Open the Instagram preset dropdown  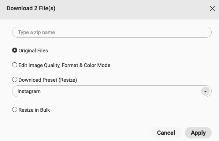(112, 91)
